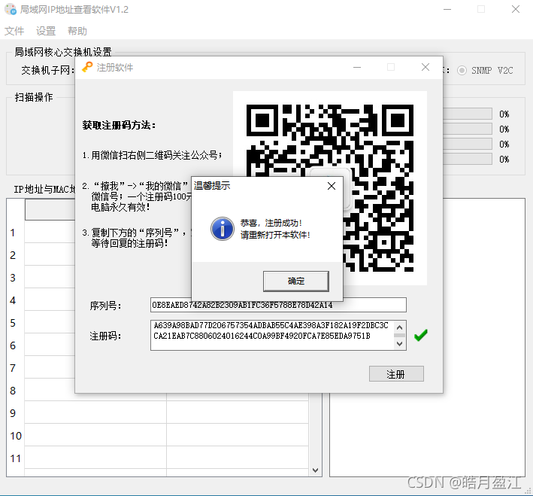The image size is (533, 496).
Task: Click the first 0% progress bar
Action: (x=468, y=114)
